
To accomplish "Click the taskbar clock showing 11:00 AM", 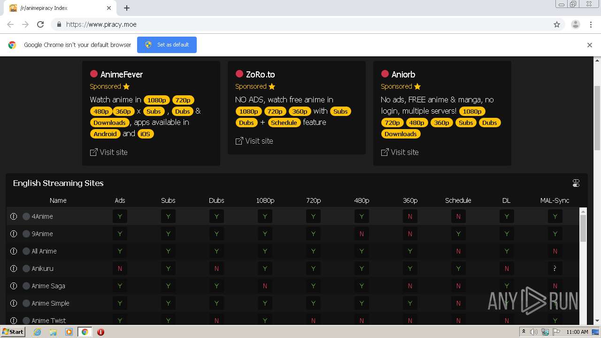I will pyautogui.click(x=577, y=332).
